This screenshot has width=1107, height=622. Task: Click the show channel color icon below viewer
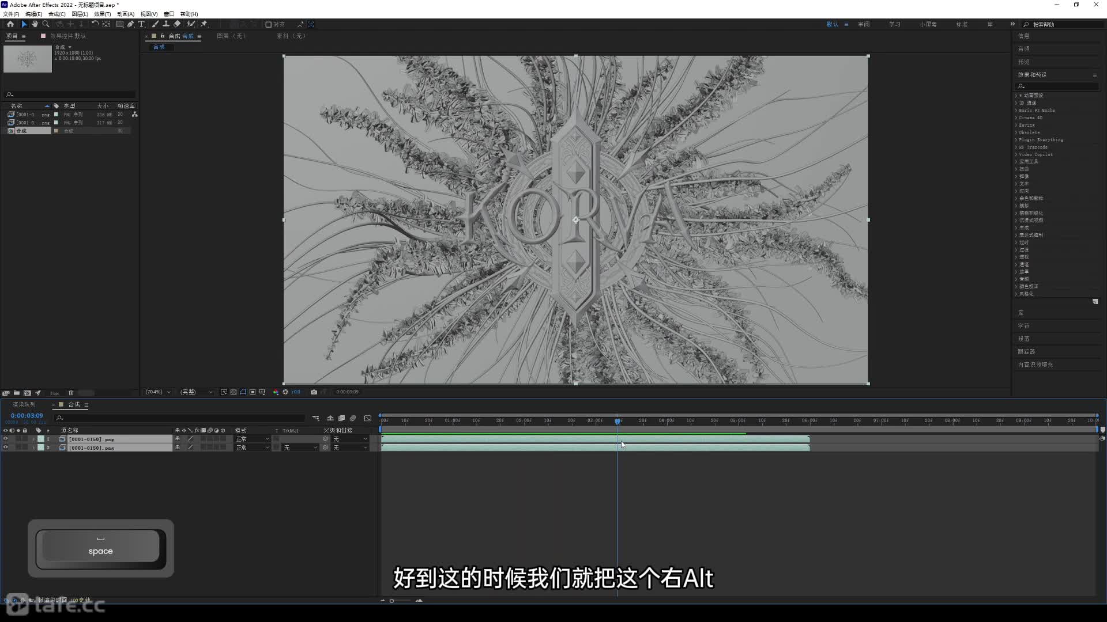point(276,392)
